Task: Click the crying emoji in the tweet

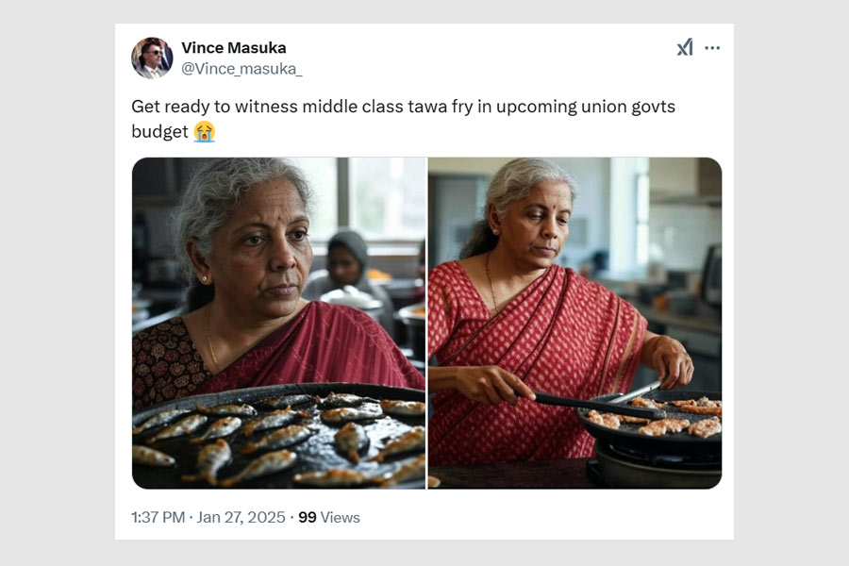Action: 204,132
